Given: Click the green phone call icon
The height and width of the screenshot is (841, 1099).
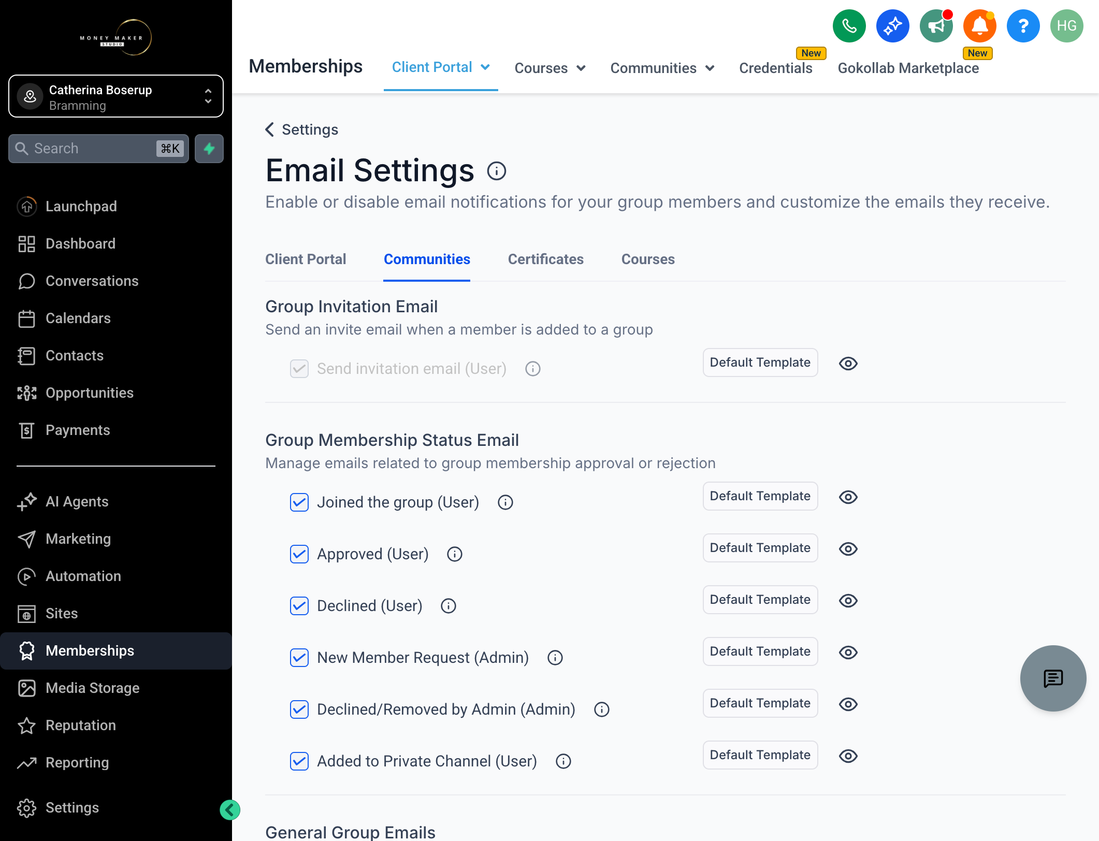Looking at the screenshot, I should pos(849,26).
